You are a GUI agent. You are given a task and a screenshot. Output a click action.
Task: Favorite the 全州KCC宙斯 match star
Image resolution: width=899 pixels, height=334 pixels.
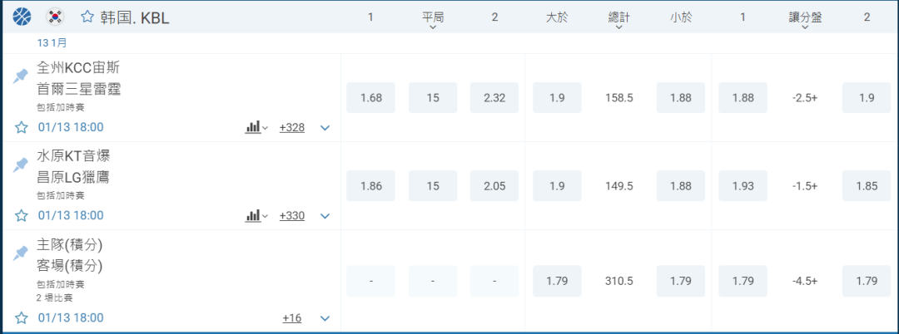pos(22,127)
